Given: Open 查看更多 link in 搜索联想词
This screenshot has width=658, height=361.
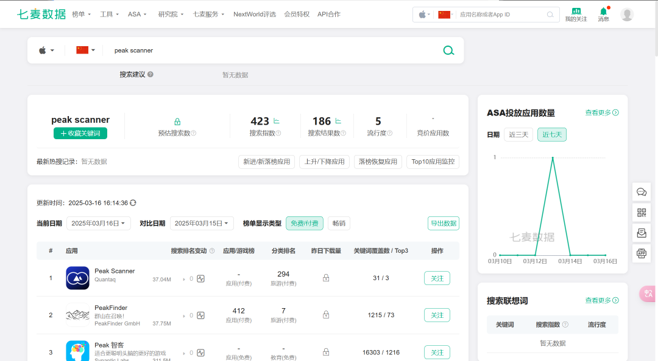Looking at the screenshot, I should [x=602, y=300].
